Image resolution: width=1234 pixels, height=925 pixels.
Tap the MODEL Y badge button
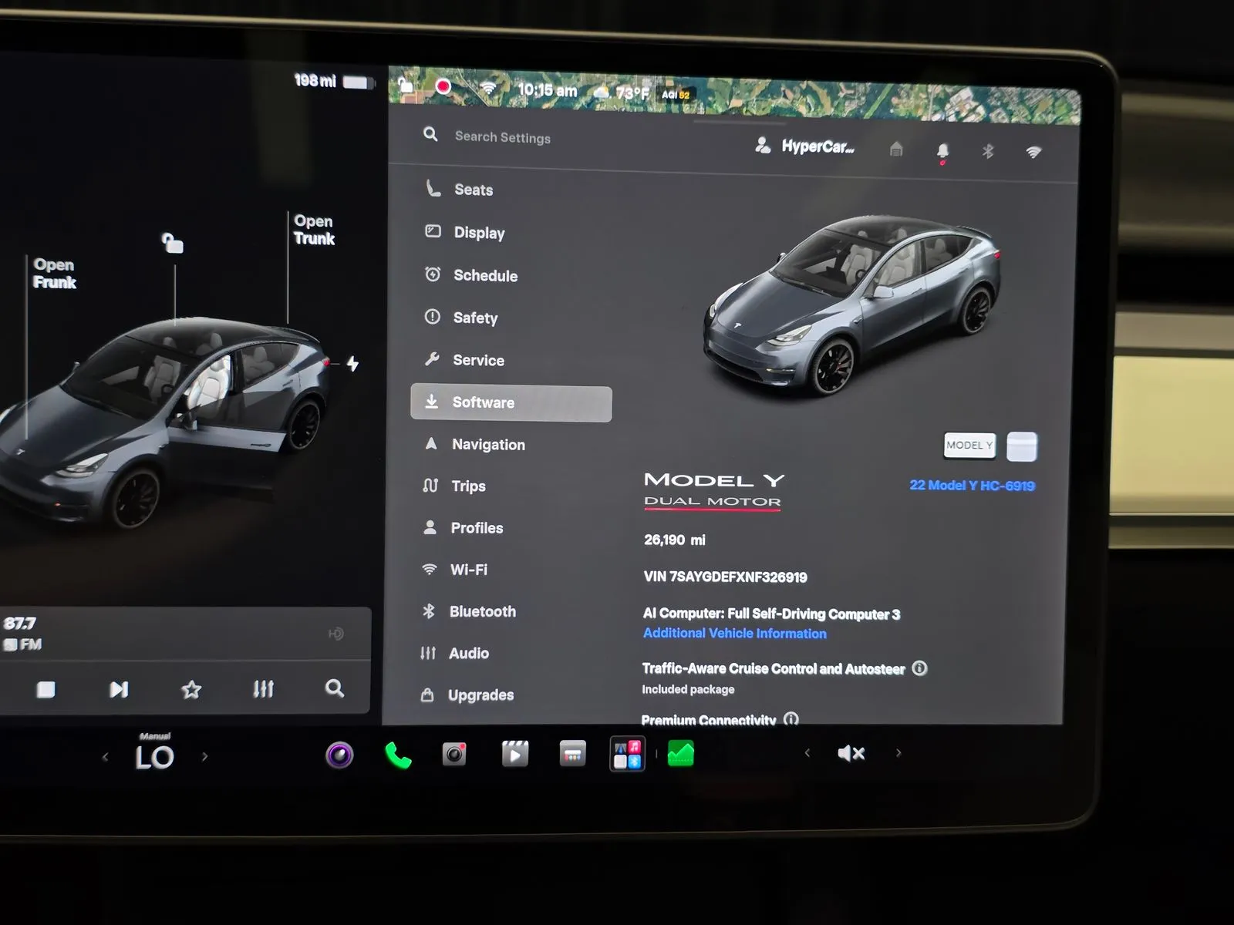click(969, 445)
